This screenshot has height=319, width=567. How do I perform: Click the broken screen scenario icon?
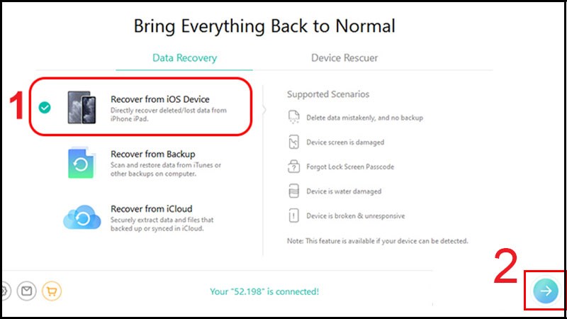294,142
